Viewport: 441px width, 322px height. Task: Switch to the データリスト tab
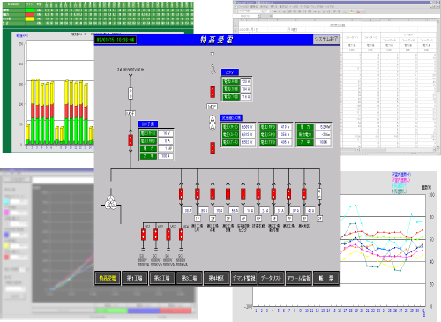click(271, 278)
